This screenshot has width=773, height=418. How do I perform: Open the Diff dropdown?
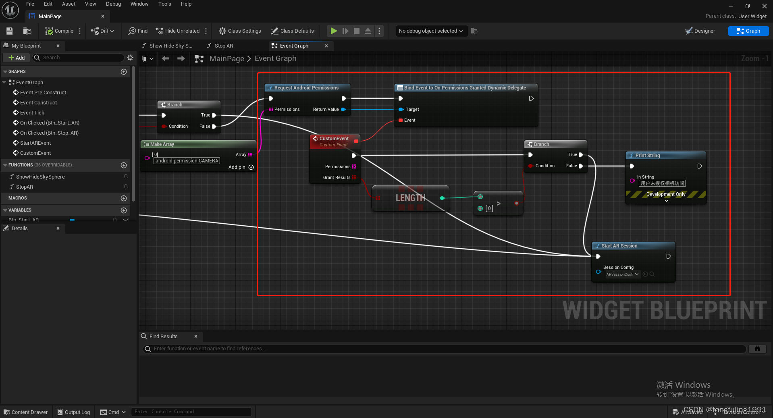102,31
